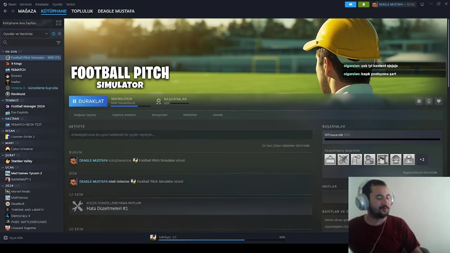Click the back navigation arrow
The width and height of the screenshot is (450, 253).
(x=5, y=11)
